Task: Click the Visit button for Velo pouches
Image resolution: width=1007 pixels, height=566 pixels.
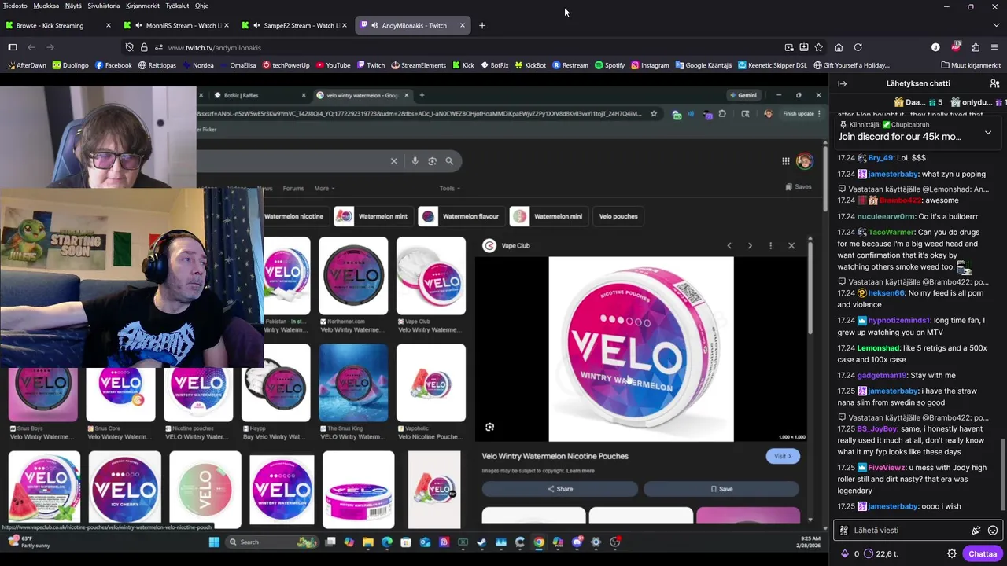Action: coord(783,456)
